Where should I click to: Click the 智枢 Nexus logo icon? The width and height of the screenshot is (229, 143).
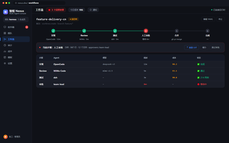pos(5,12)
